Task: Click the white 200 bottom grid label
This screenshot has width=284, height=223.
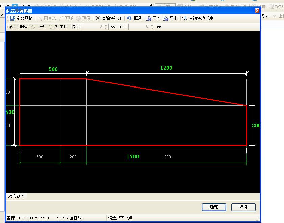Action: (x=73, y=157)
